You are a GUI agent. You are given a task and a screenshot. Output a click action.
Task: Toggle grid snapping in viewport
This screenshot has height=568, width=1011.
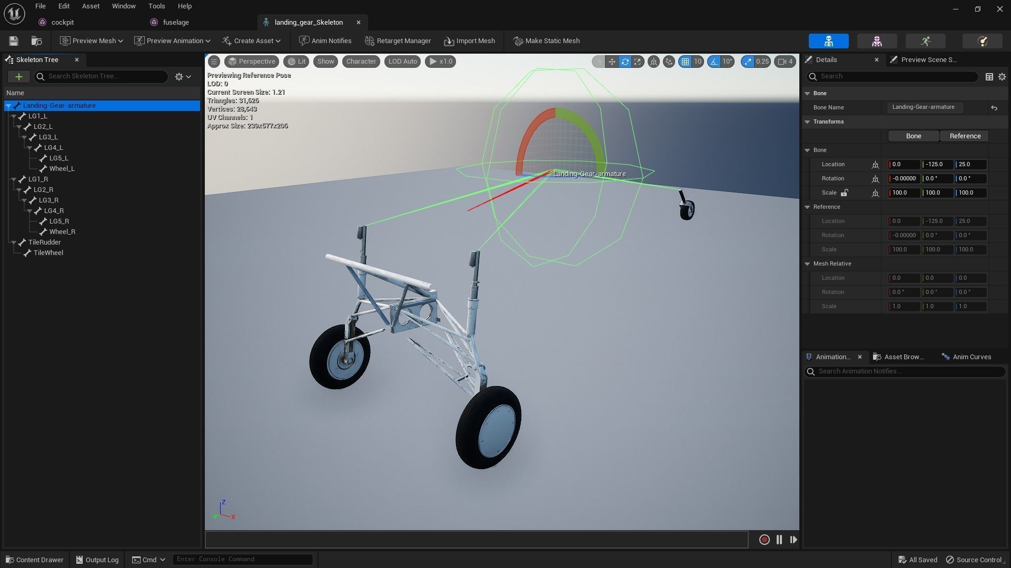click(685, 62)
